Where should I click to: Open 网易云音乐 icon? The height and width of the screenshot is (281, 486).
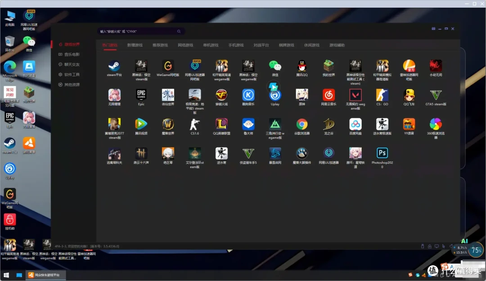point(328,95)
